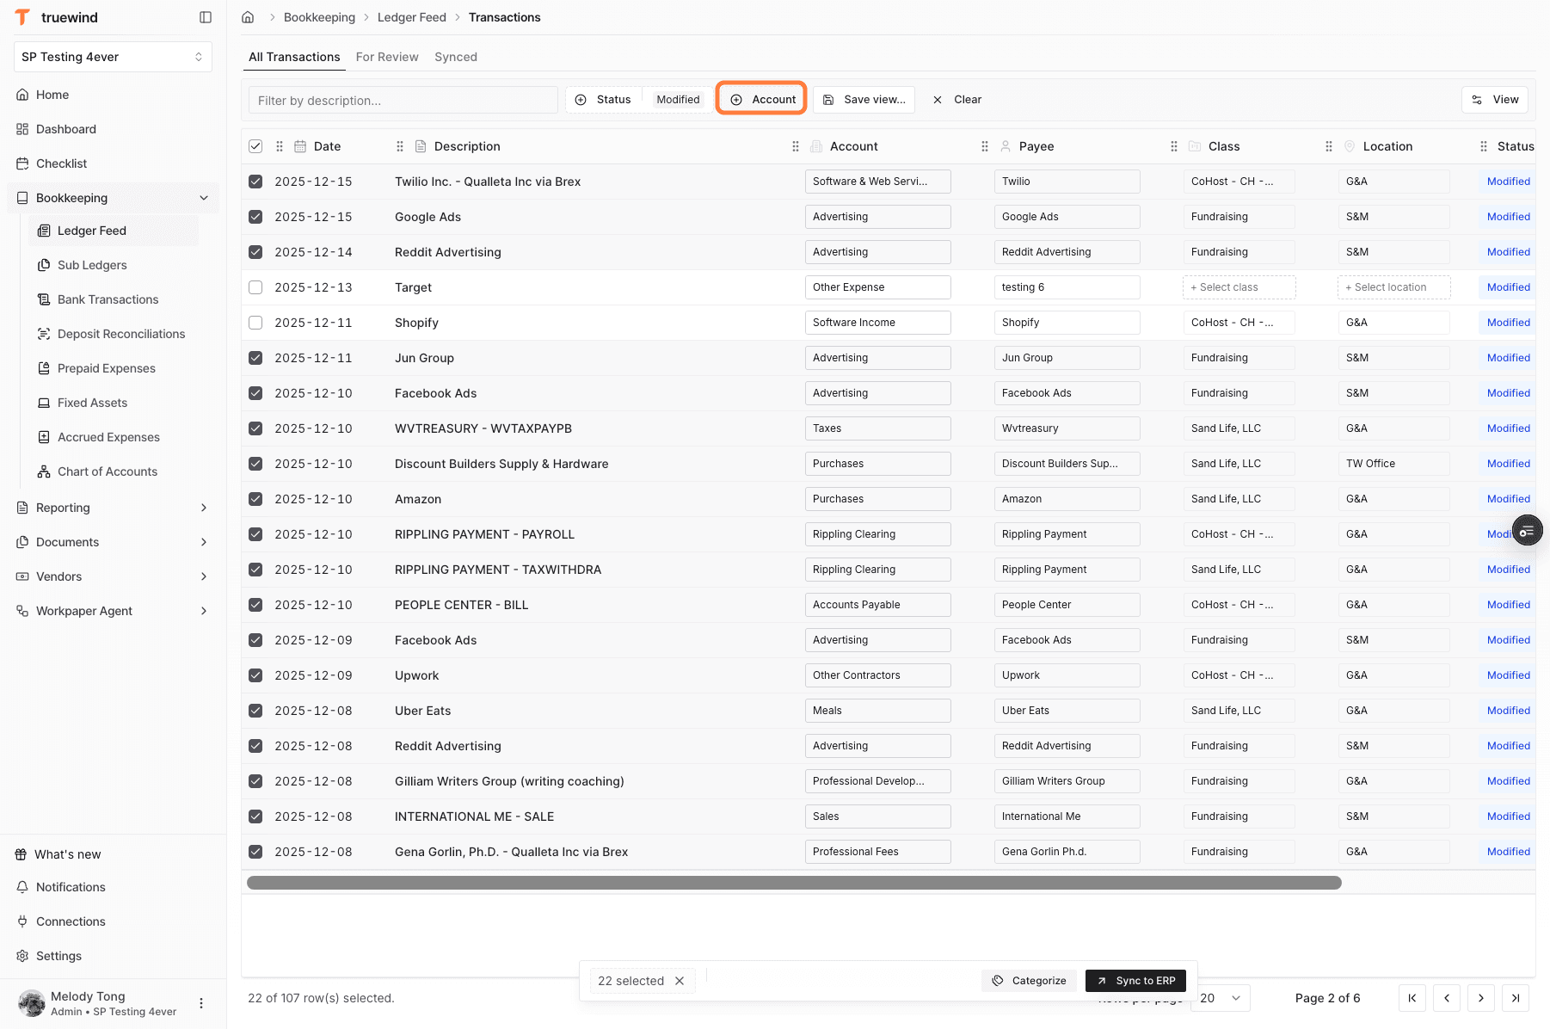Open Prepaid Expenses page
Viewport: 1550px width, 1029px height.
tap(107, 368)
